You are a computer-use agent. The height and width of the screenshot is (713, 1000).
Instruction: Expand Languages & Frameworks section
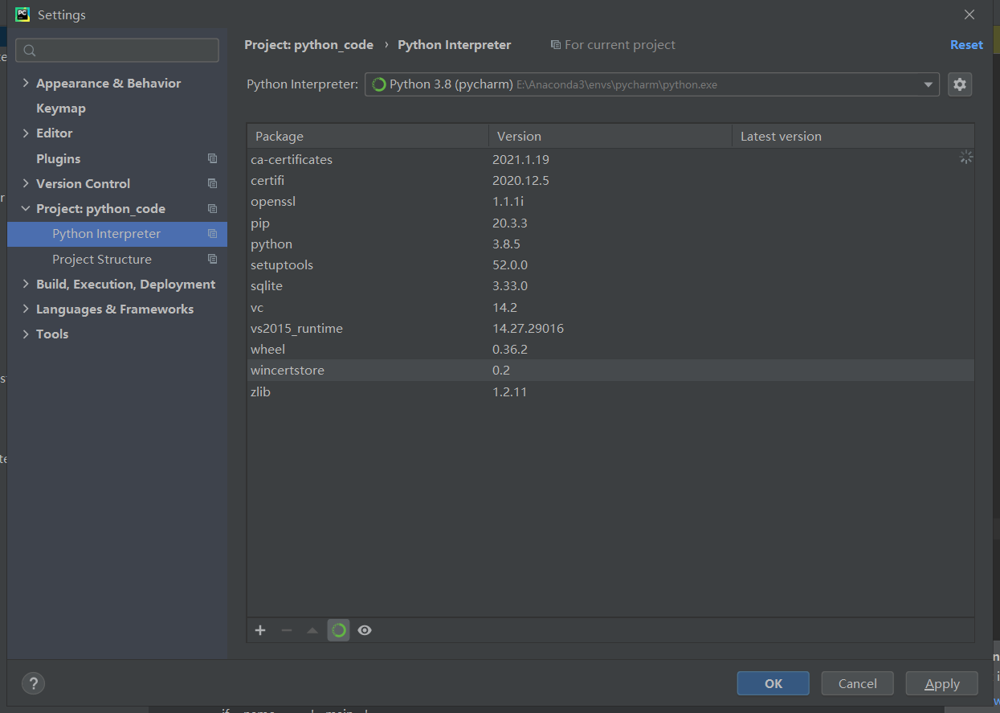point(26,309)
